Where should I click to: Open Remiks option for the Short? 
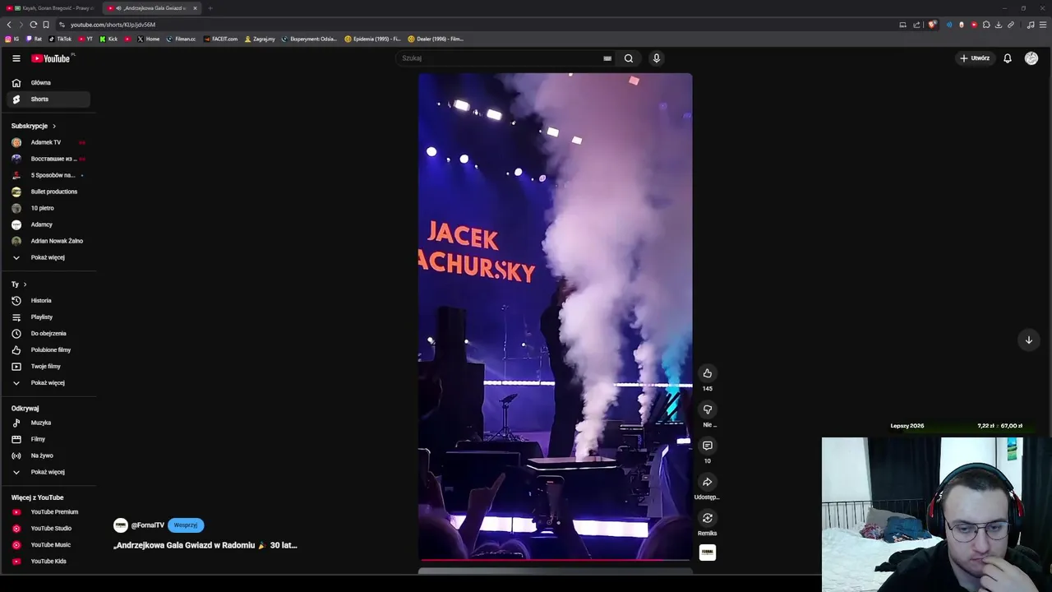pos(708,518)
